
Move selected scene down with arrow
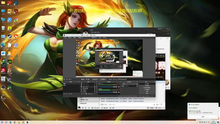click(71, 94)
